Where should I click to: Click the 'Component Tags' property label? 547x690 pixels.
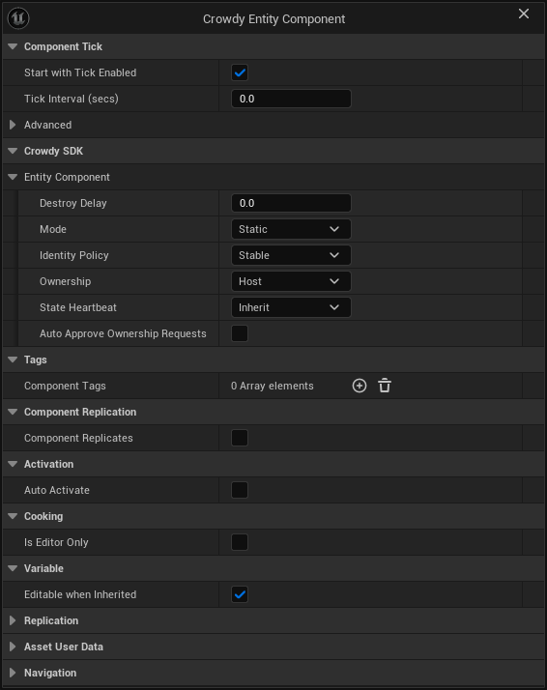point(65,386)
